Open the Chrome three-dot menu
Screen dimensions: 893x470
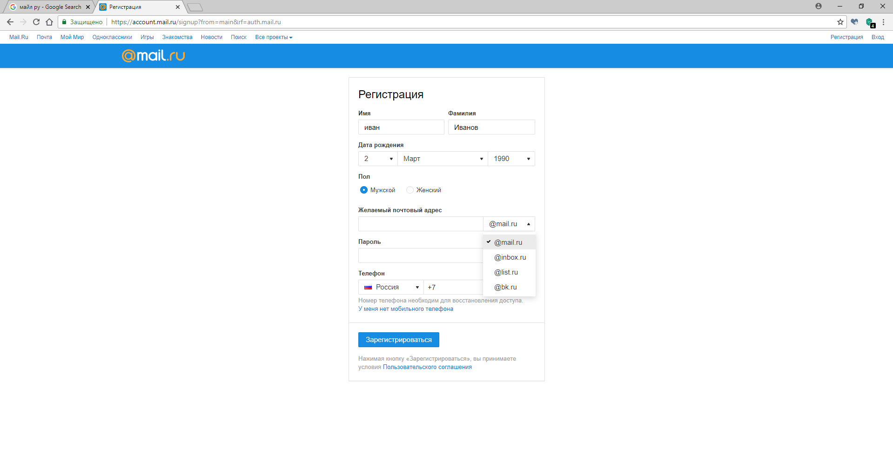[883, 22]
